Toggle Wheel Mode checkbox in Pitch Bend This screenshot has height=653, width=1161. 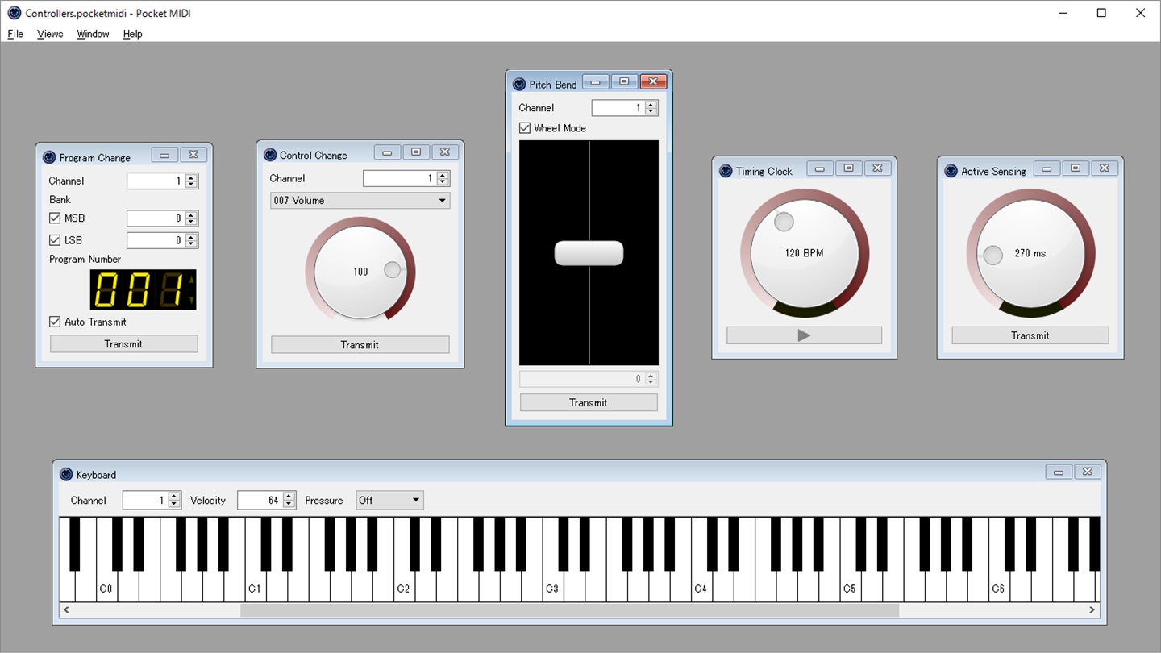pyautogui.click(x=525, y=128)
